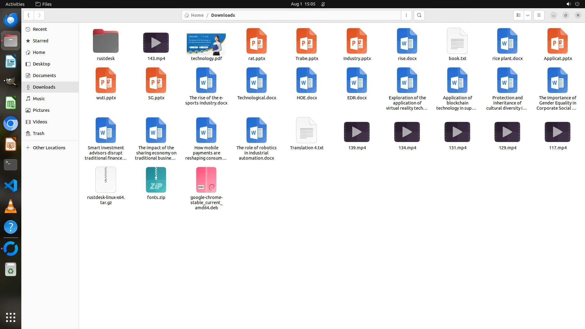Expand the view options dropdown arrow

tap(528, 15)
